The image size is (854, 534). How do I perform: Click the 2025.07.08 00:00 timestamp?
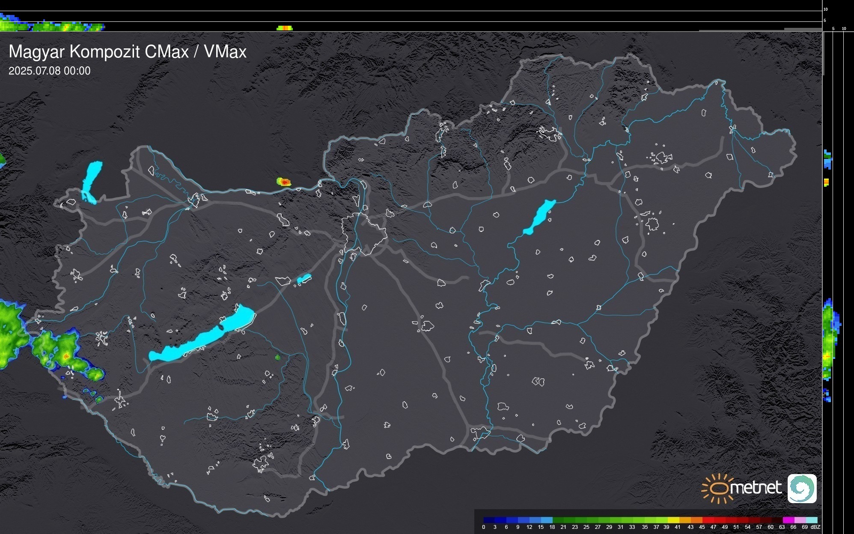pyautogui.click(x=50, y=71)
